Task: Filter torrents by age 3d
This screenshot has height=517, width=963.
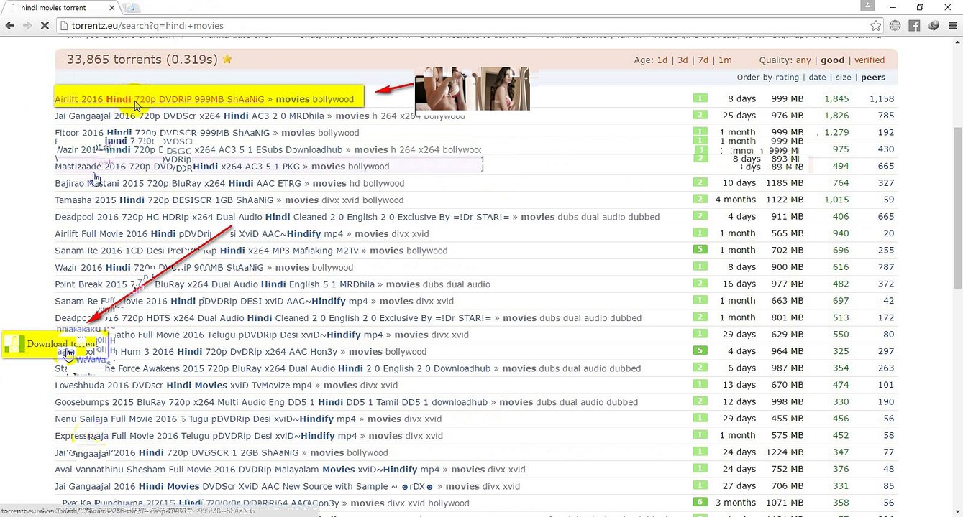Action: click(x=683, y=60)
